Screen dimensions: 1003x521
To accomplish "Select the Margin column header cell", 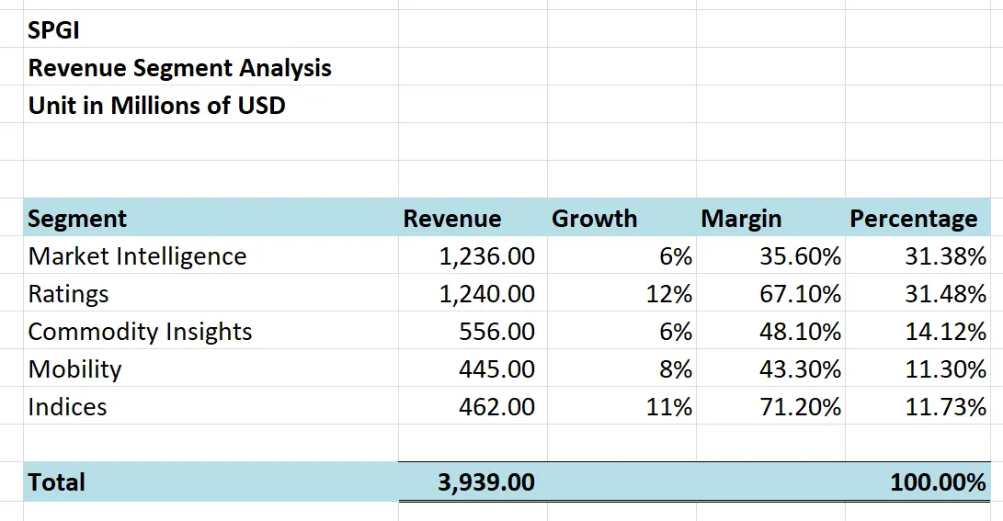I will pos(741,219).
